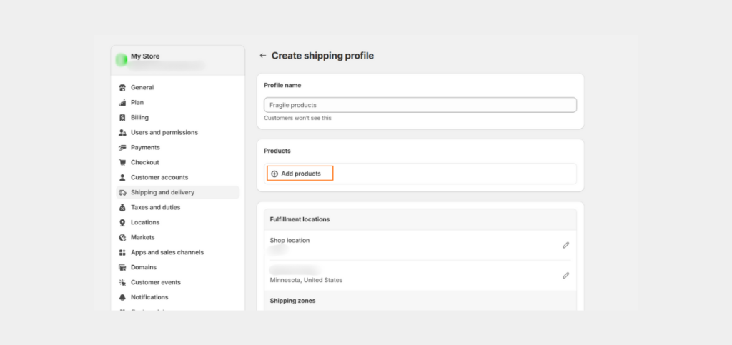732x345 pixels.
Task: Click the Taxes and duties icon
Action: [x=122, y=207]
